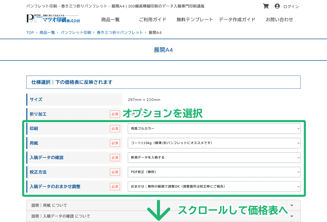
Task: Open the お問い合わせ page
Action: (279, 19)
